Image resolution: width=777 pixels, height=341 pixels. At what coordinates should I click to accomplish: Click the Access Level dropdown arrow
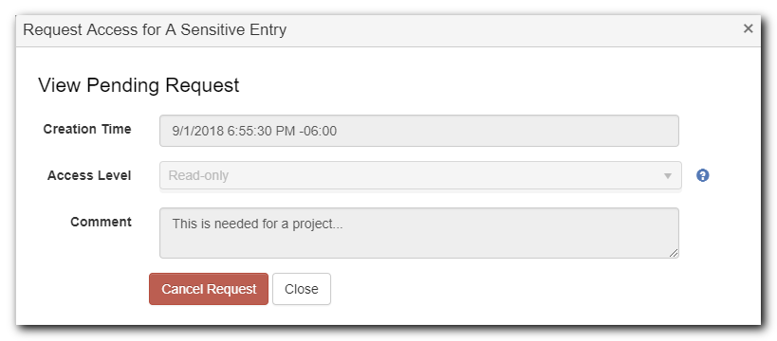point(668,175)
